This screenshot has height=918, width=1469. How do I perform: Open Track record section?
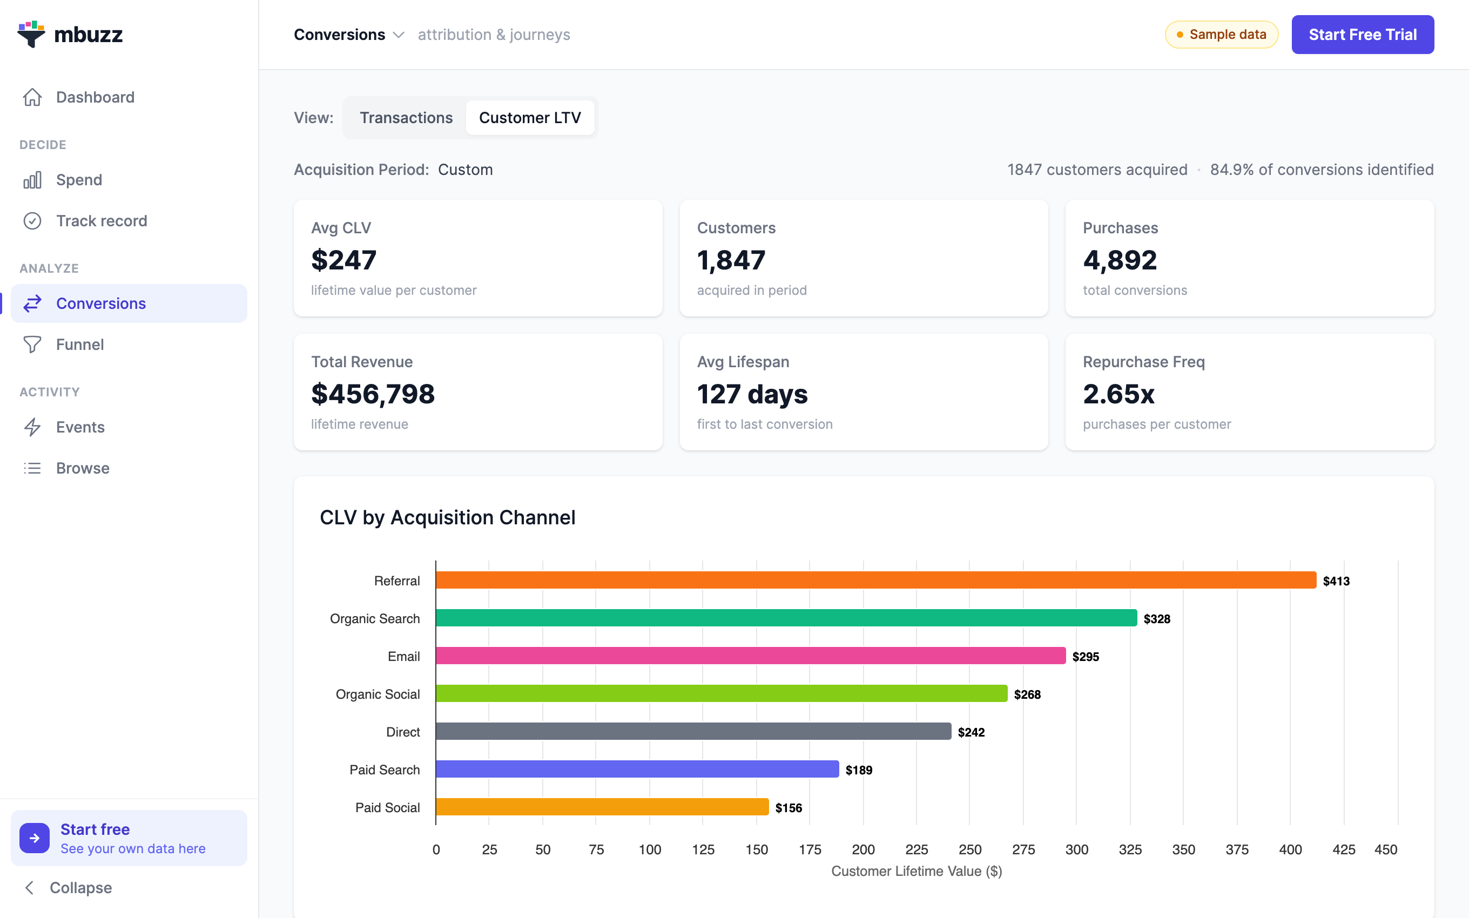coord(129,221)
